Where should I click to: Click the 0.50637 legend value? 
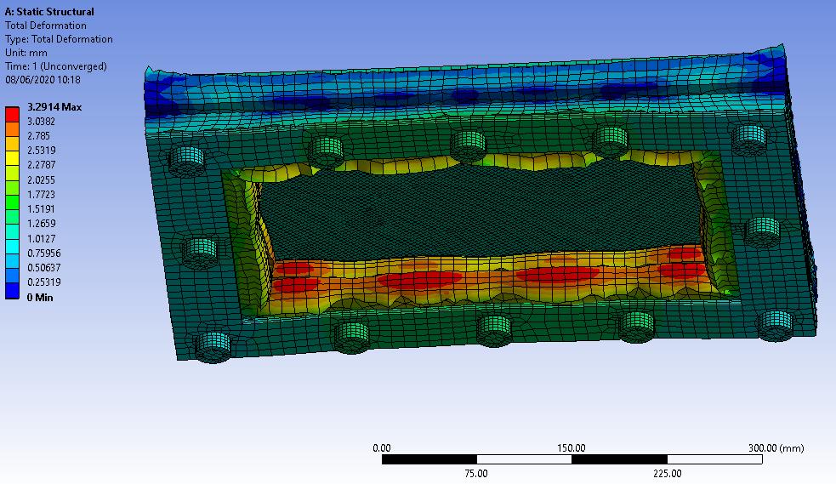pos(43,268)
